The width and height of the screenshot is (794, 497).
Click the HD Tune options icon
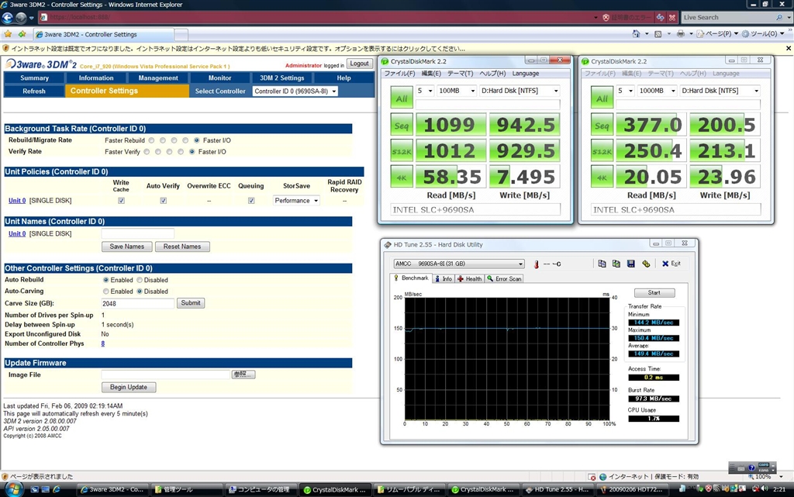click(646, 264)
